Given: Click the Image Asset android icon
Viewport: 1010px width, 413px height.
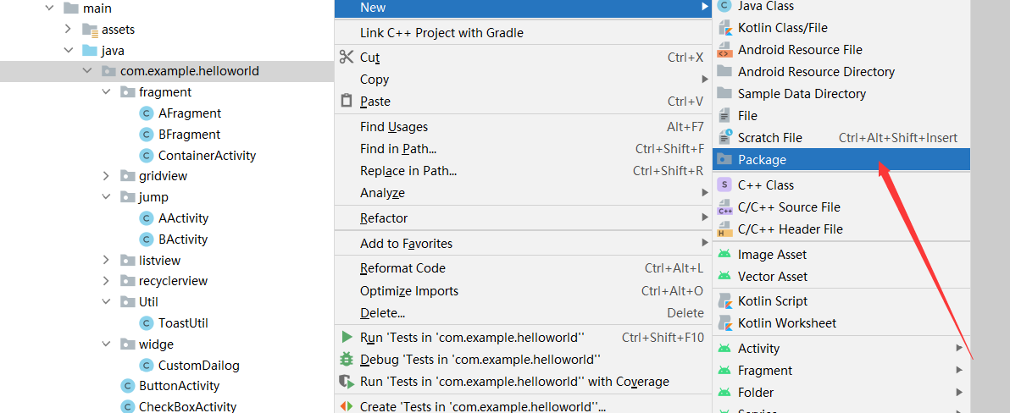Looking at the screenshot, I should [x=724, y=255].
